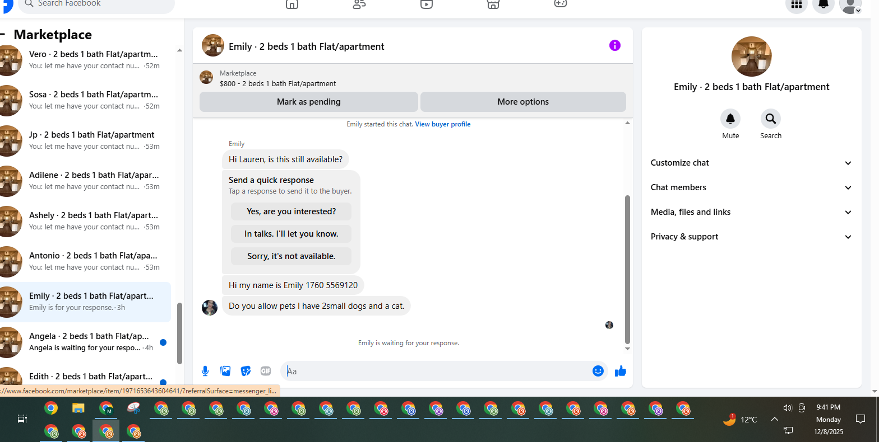Click the message 'Hi my name is Emily 1760 5569120'

293,285
